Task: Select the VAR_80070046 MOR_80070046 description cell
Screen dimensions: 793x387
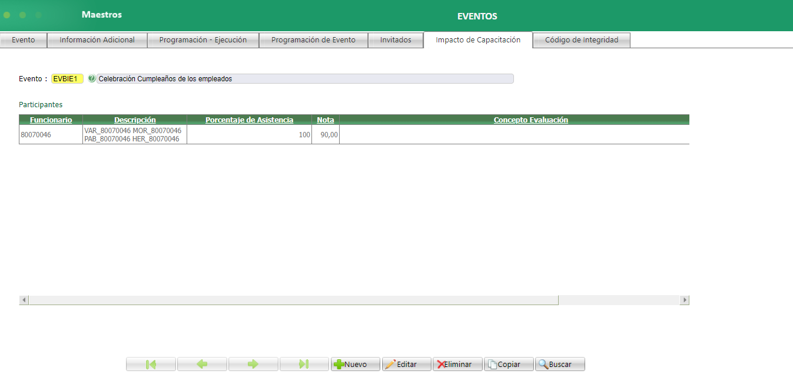Action: (x=135, y=135)
